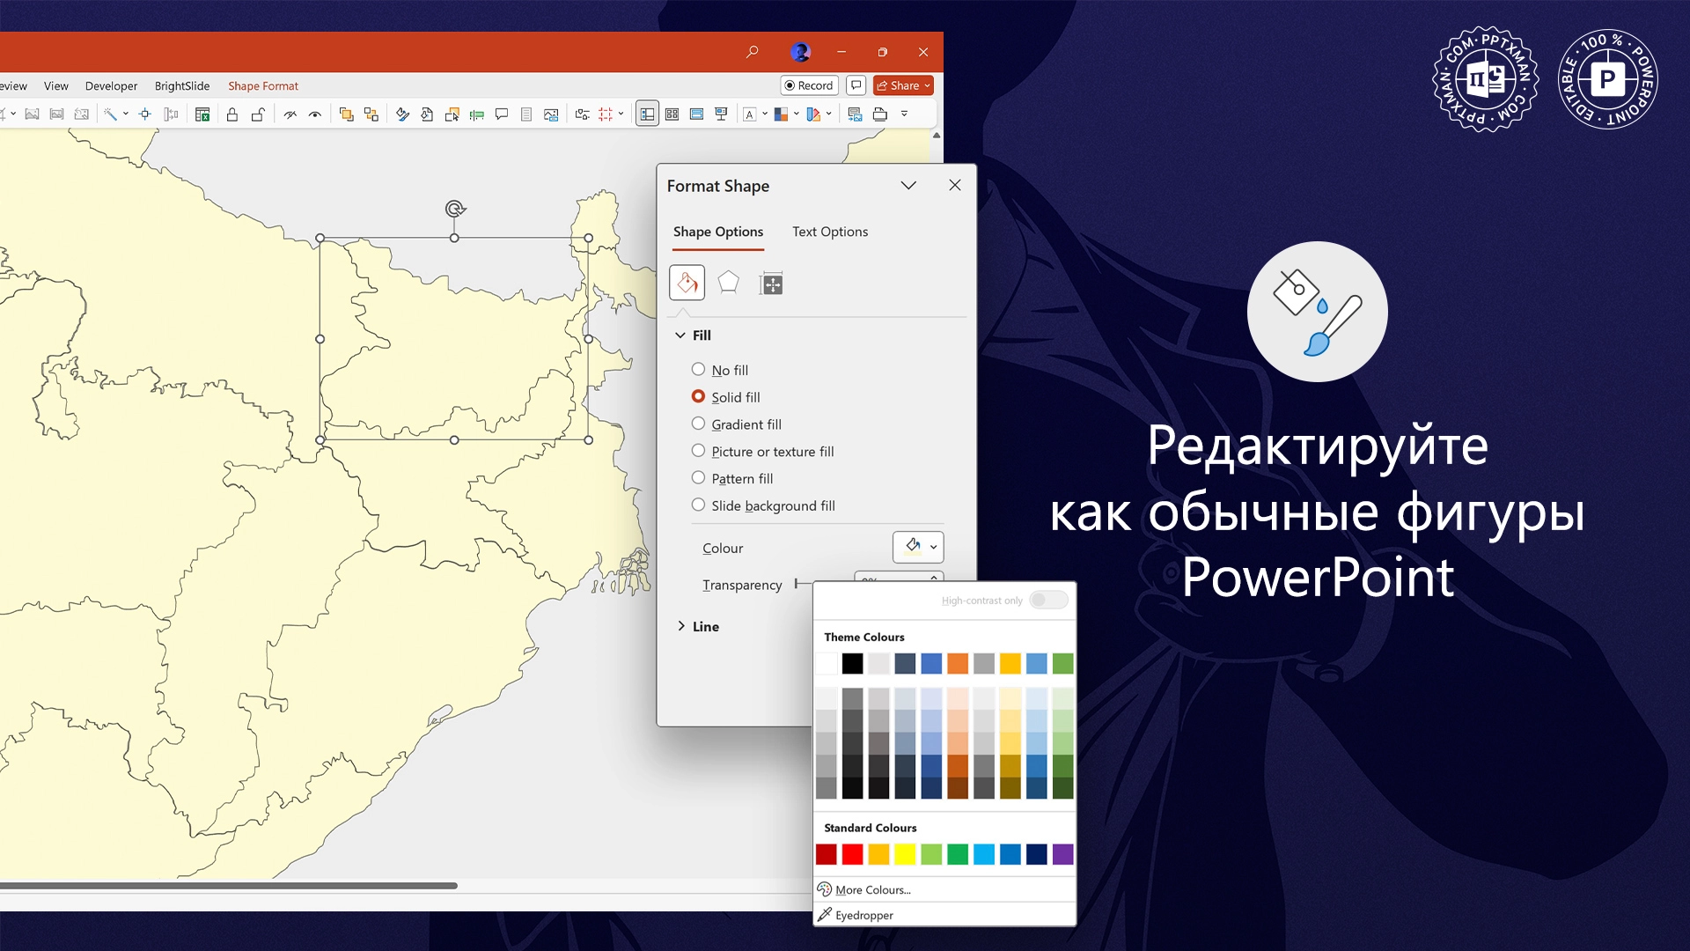The image size is (1690, 951).
Task: Select the Fill & Line icon in Format Shape
Action: [x=687, y=283]
